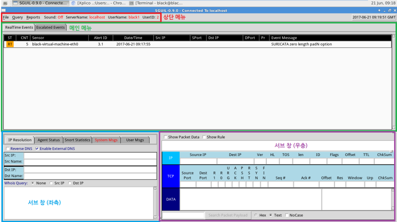Image resolution: width=397 pixels, height=222 pixels.
Task: Open the File menu
Action: click(6, 18)
